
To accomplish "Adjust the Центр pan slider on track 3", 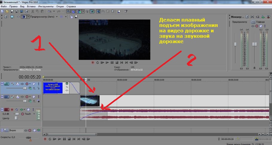I will [16, 118].
